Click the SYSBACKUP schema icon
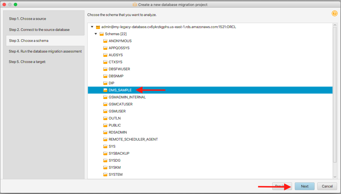 (x=105, y=154)
